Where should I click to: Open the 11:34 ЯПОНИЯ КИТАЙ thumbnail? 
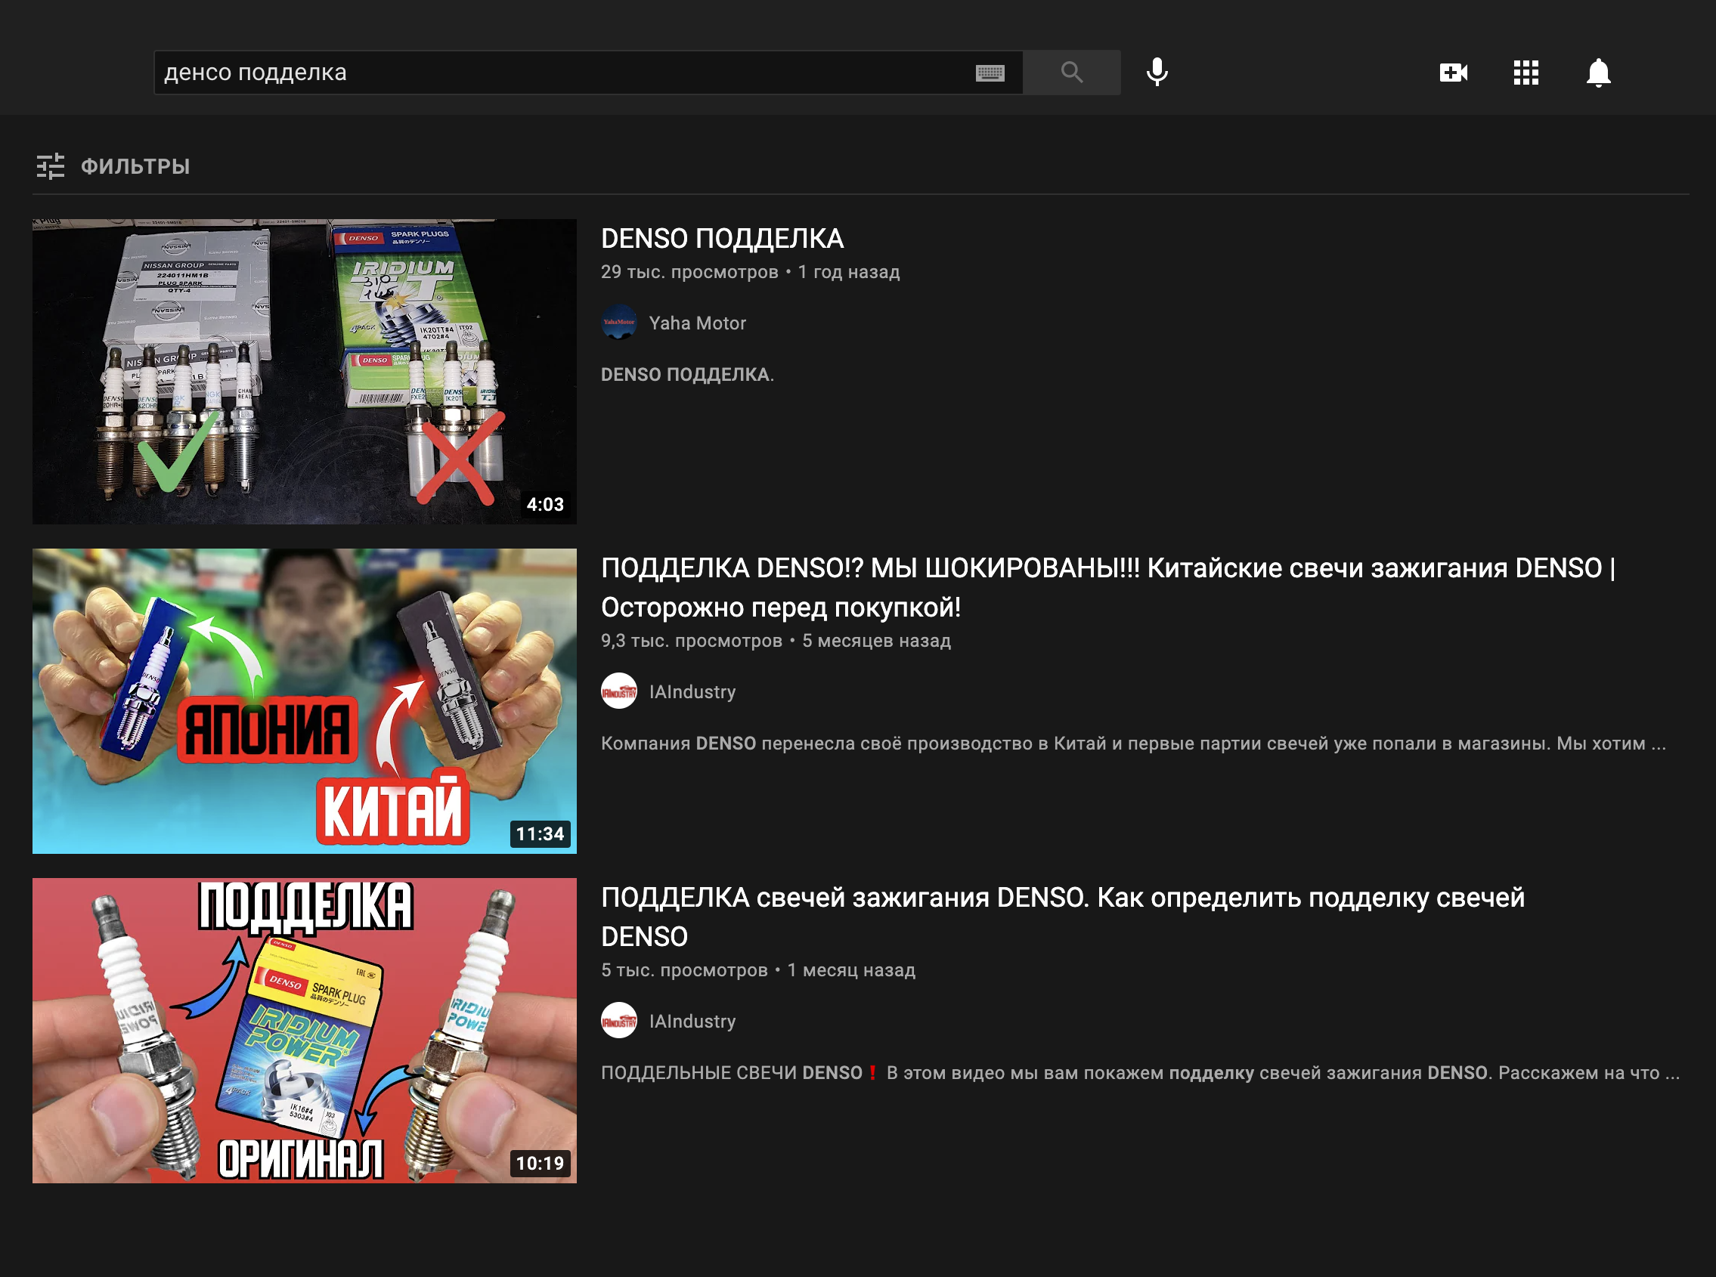pyautogui.click(x=305, y=701)
